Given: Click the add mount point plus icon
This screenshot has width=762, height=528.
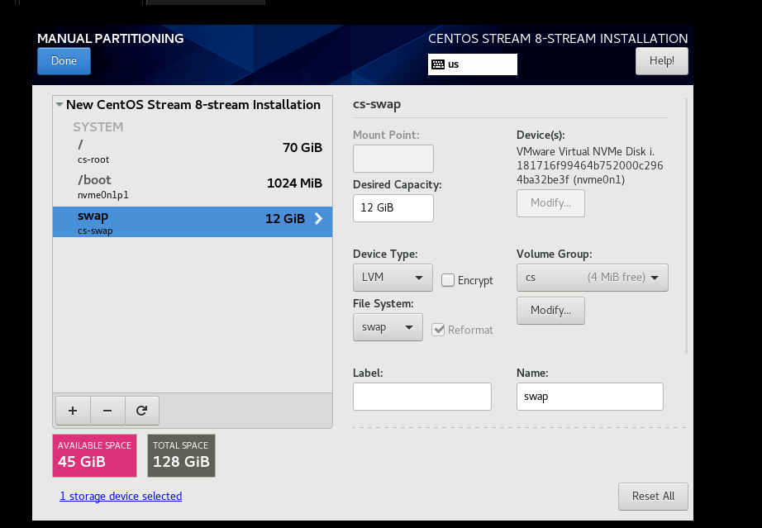Looking at the screenshot, I should pyautogui.click(x=73, y=411).
